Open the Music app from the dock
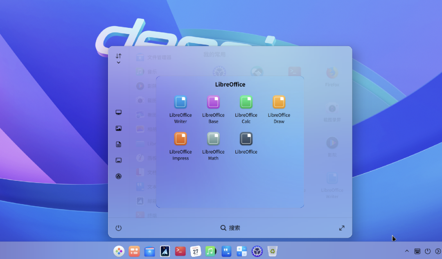The height and width of the screenshot is (259, 442). click(210, 251)
